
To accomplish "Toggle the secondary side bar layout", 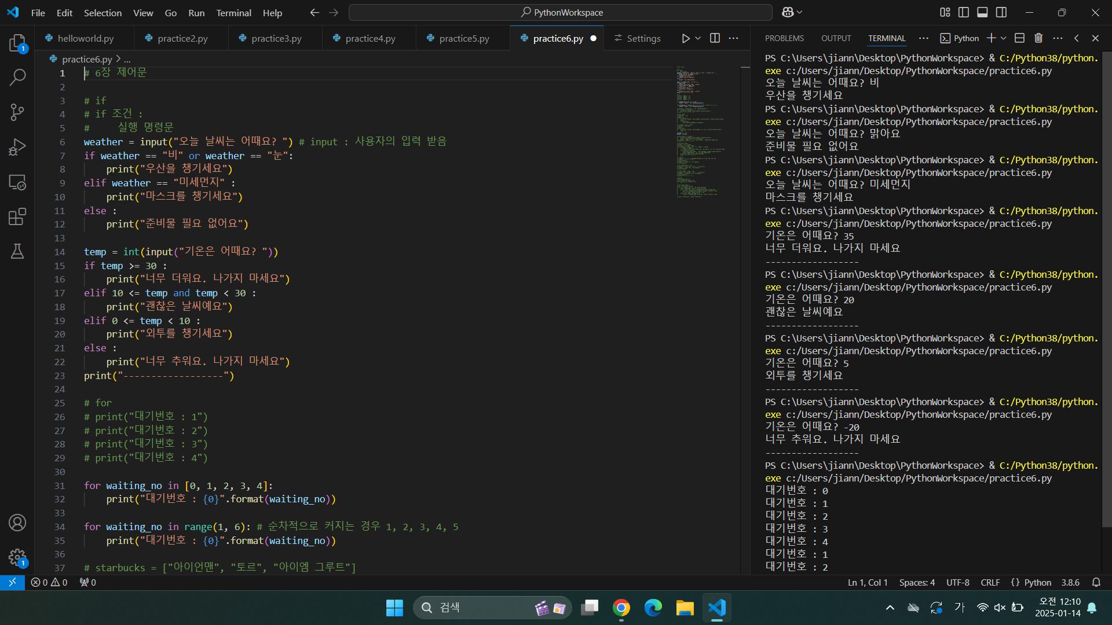I will (1001, 12).
